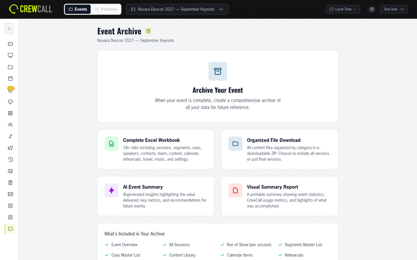Open the Visual Summary Report card
This screenshot has height=260, width=417.
[280, 196]
